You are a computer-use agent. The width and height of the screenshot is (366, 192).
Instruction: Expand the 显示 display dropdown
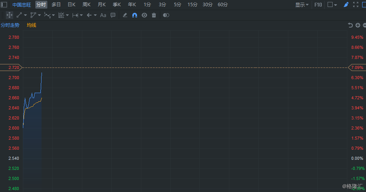(x=302, y=5)
